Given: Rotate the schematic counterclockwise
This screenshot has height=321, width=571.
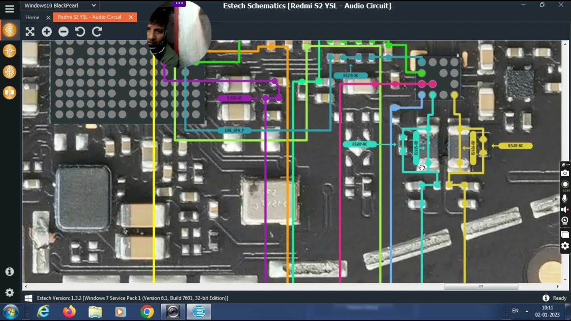Looking at the screenshot, I should (x=80, y=31).
